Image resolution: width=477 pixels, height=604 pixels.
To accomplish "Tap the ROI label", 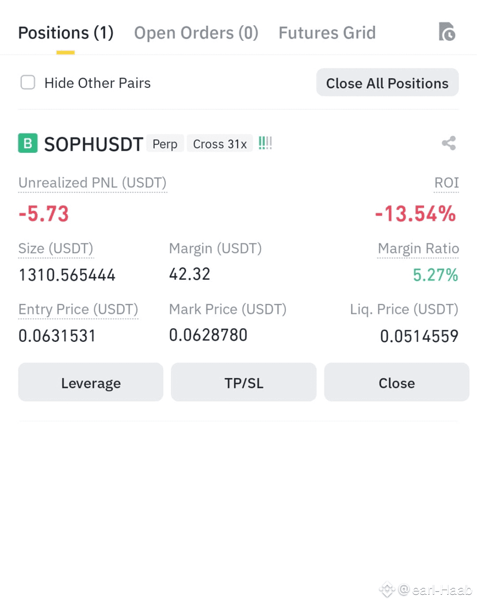I will pos(447,183).
